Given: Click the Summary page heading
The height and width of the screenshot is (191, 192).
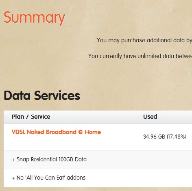Looking at the screenshot, I should click(x=34, y=17).
